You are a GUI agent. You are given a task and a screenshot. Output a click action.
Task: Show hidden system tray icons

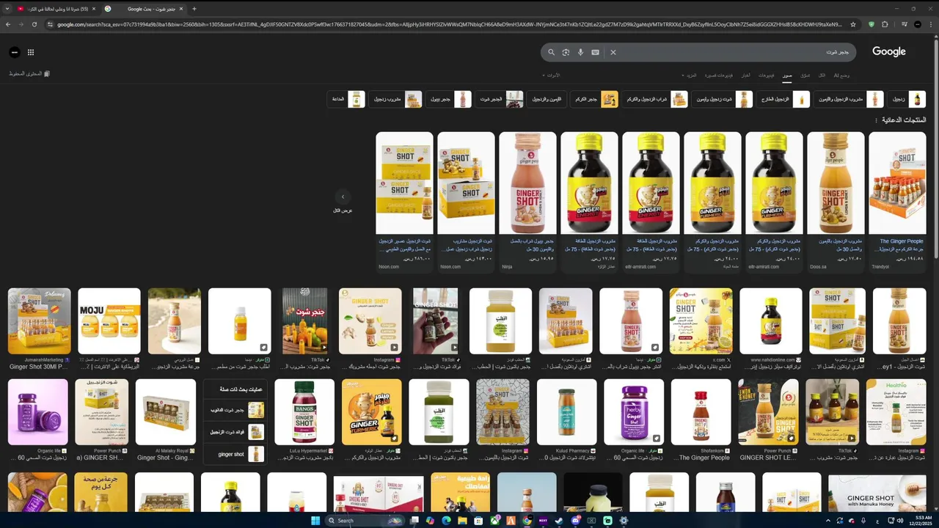828,521
